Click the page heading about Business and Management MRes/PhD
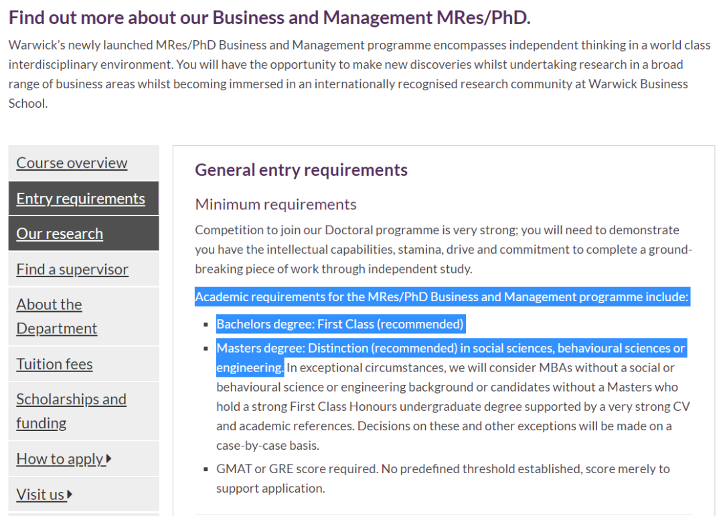Image resolution: width=723 pixels, height=516 pixels. tap(270, 17)
